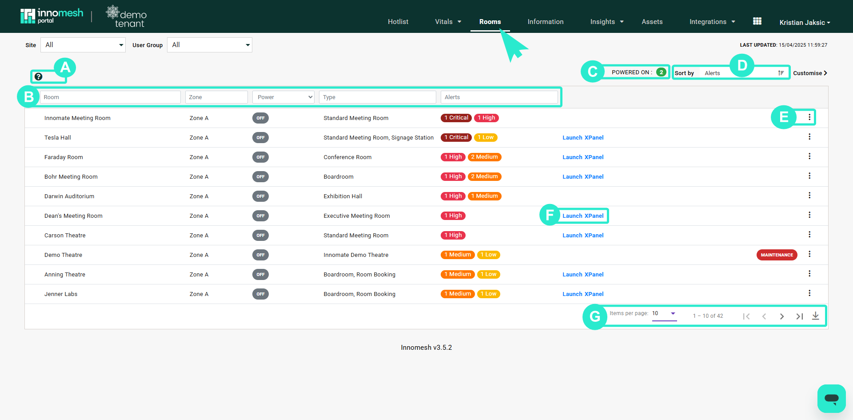Go to the first page of results
This screenshot has width=853, height=420.
(x=746, y=316)
